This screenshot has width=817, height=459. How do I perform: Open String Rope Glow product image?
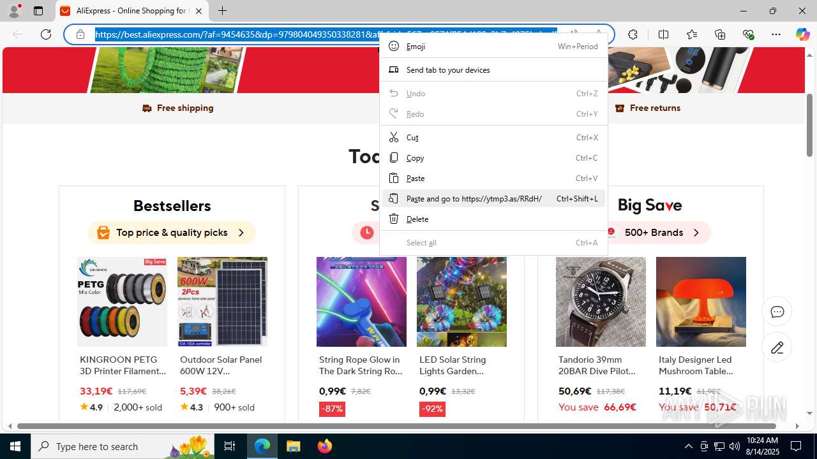pos(361,302)
